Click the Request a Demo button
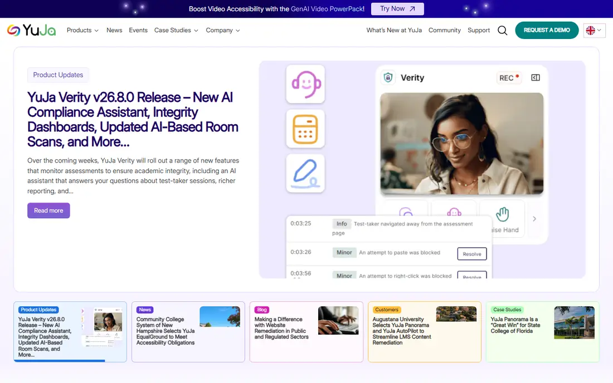This screenshot has height=383, width=613. tap(547, 30)
